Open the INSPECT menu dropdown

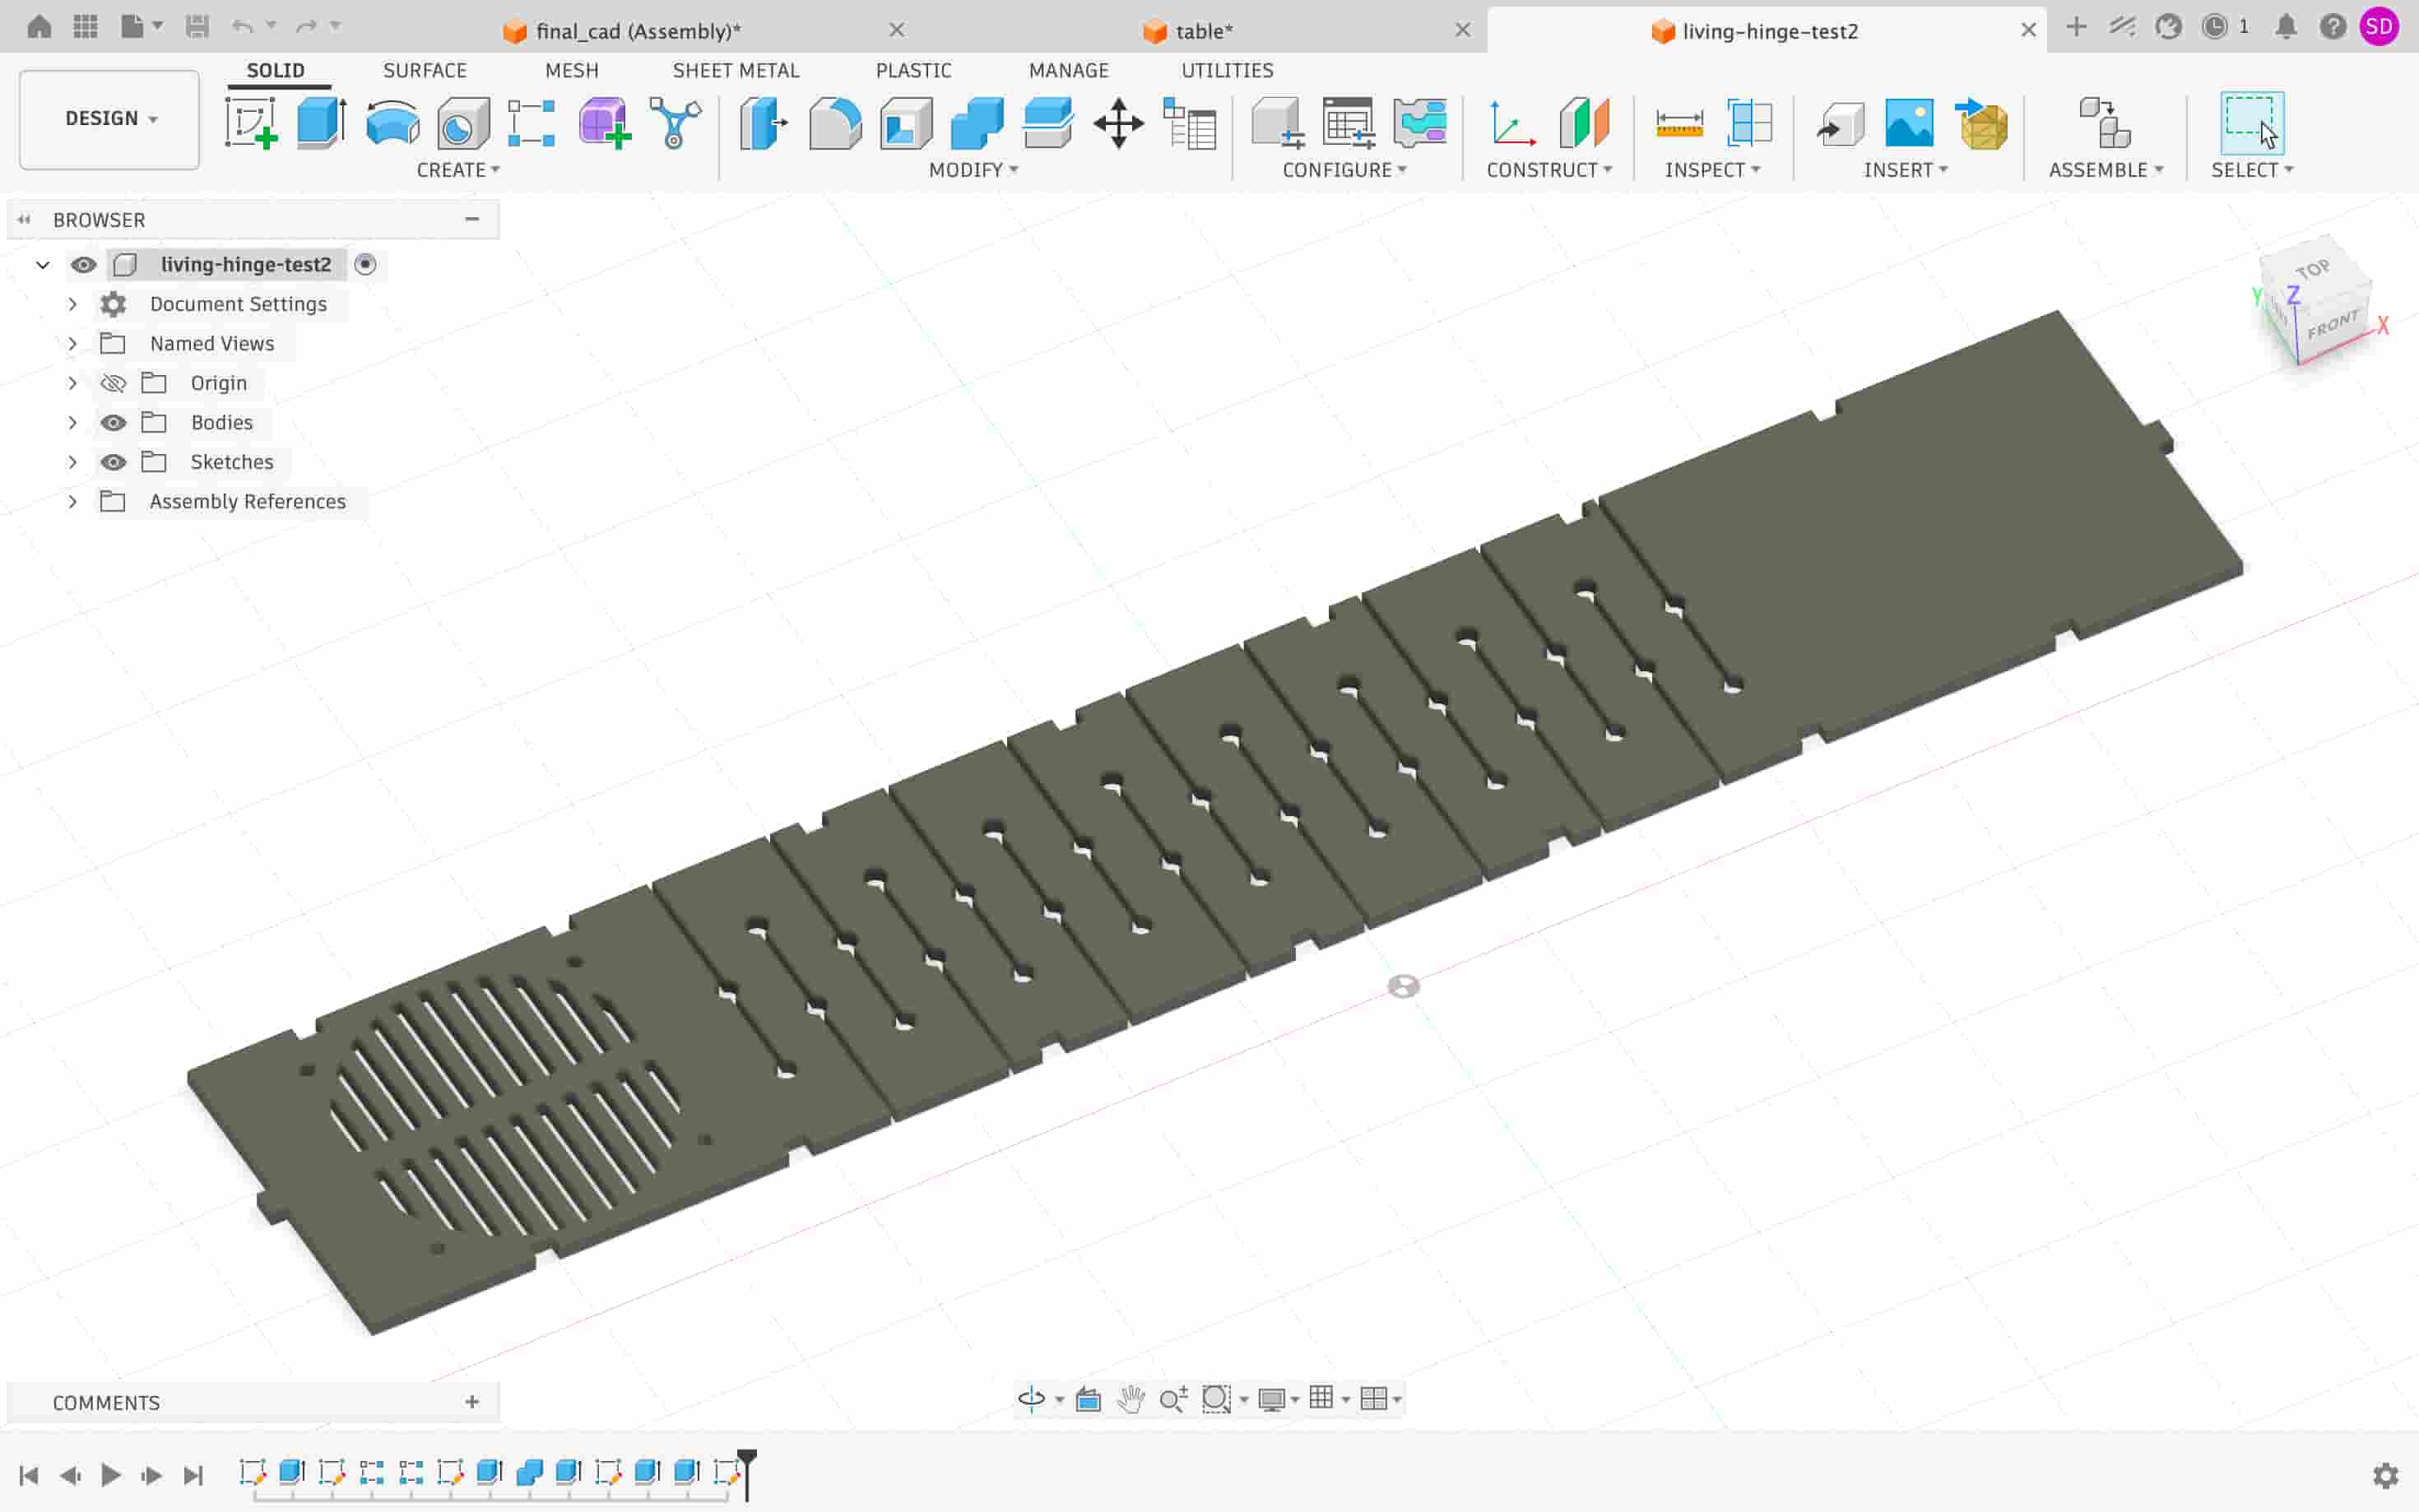[1712, 170]
